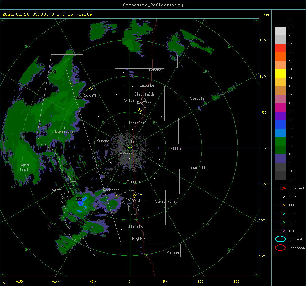Click the Okotoks label
The width and height of the screenshot is (306, 286).
click(136, 227)
